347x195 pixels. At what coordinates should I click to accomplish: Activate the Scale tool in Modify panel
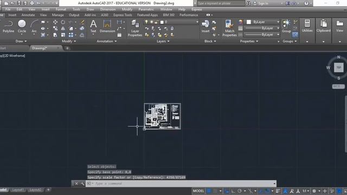click(63, 35)
